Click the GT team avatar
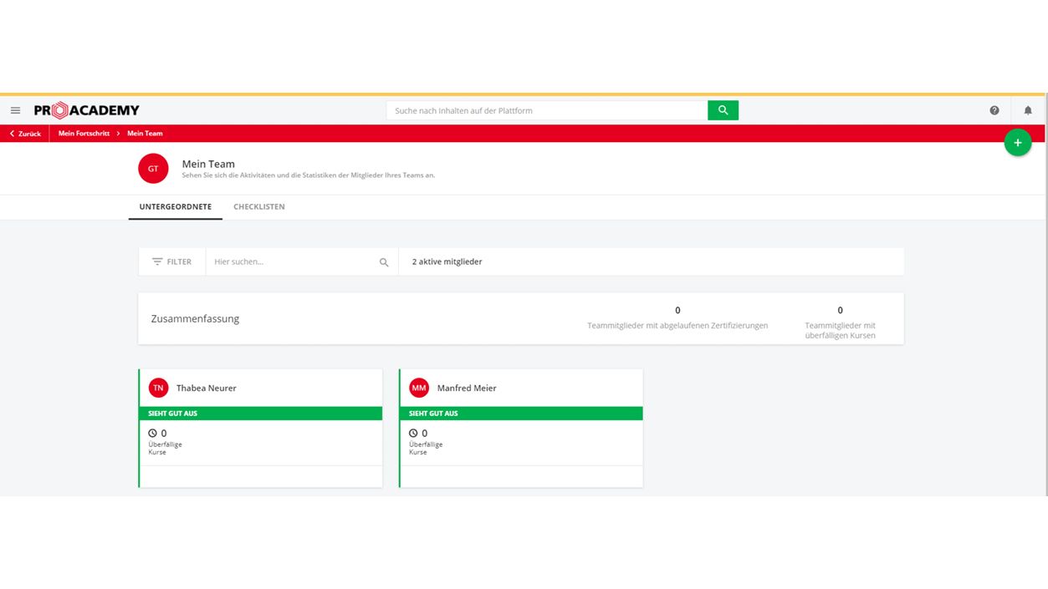The width and height of the screenshot is (1048, 589). tap(153, 168)
